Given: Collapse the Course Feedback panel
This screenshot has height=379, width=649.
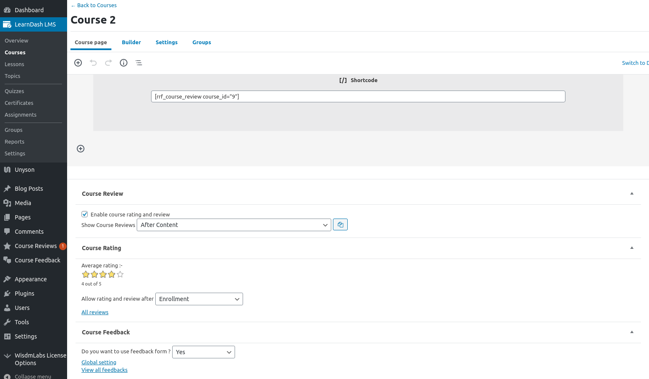Looking at the screenshot, I should point(632,332).
